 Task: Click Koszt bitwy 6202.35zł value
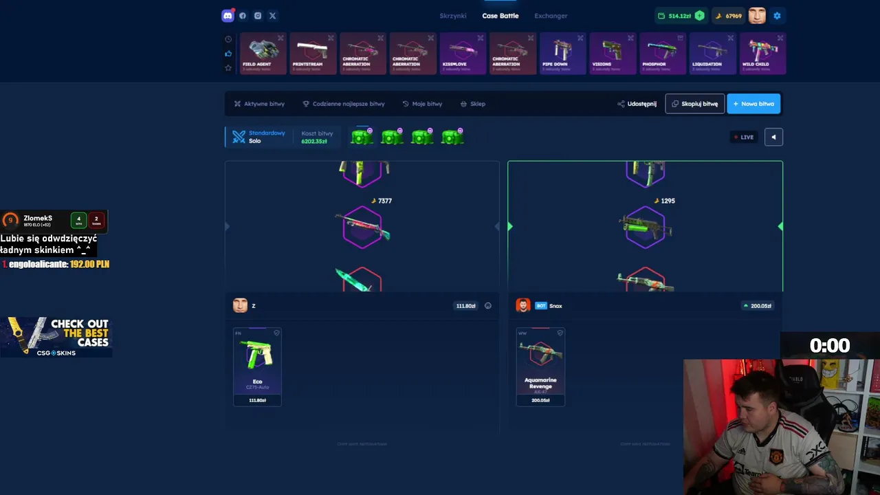314,142
